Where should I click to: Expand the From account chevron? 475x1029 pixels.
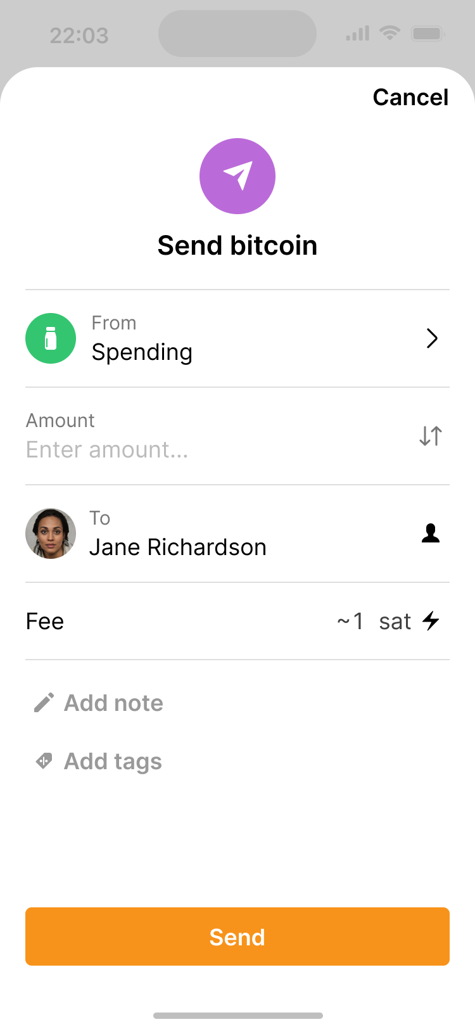tap(432, 338)
